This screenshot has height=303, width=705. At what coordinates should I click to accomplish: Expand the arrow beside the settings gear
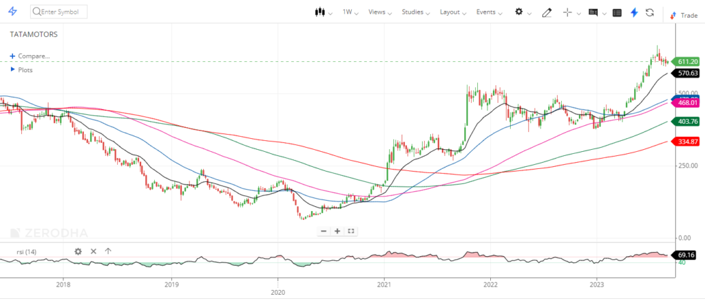[529, 14]
